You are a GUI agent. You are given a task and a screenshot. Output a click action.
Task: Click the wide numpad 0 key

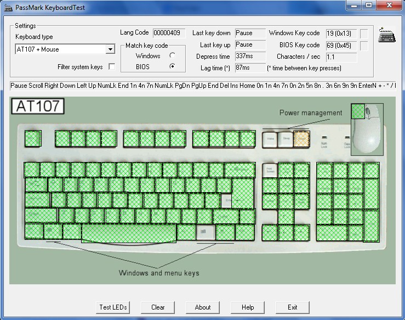[x=332, y=233]
